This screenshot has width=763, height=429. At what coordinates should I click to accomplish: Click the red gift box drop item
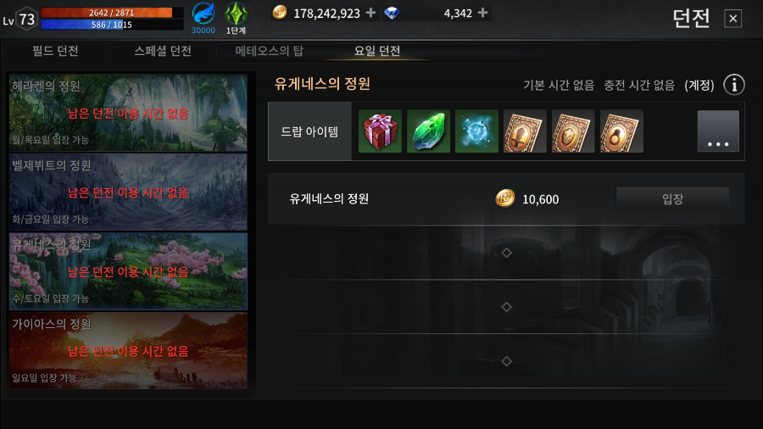coord(380,131)
